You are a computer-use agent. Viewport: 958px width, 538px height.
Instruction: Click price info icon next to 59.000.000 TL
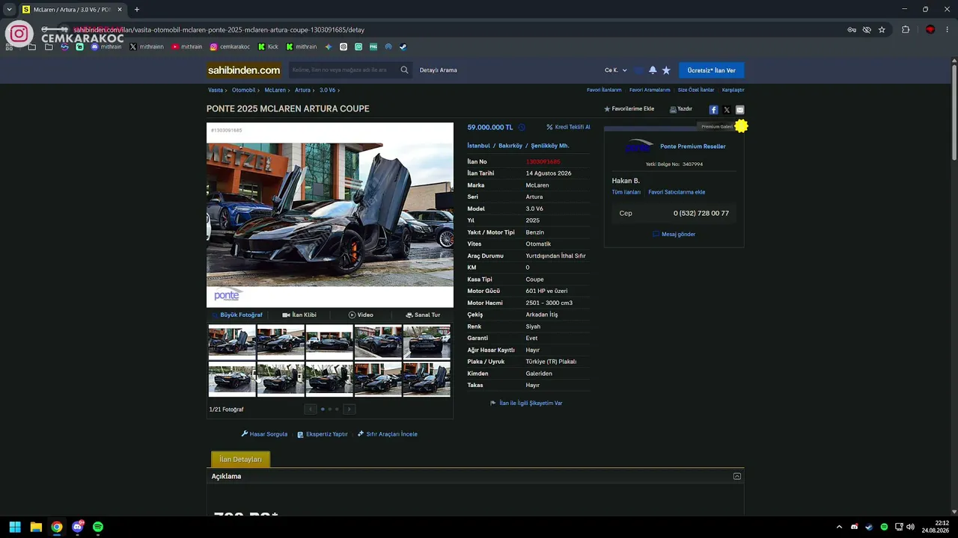click(522, 127)
